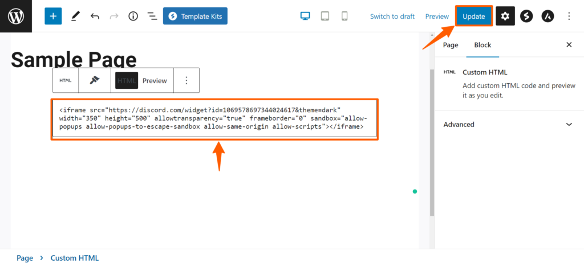Click the HTML icon beside Custom HTML heading

coord(449,72)
